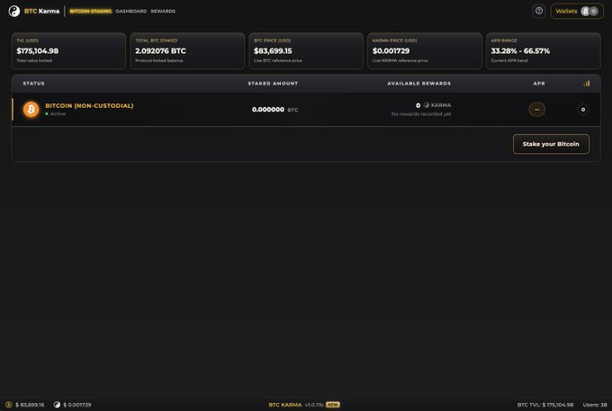Click the 2.092076 BTC value

click(x=160, y=51)
